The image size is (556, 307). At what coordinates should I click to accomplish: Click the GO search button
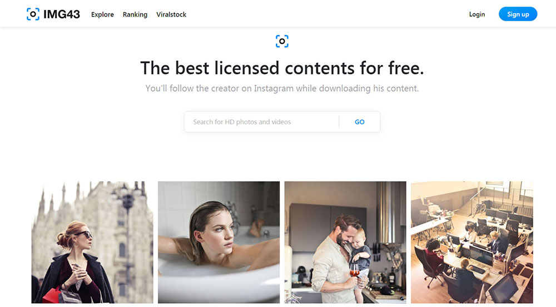360,122
